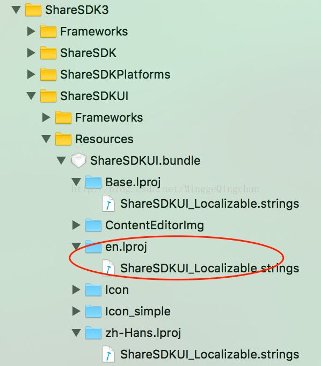Collapse the ShareSDK3 root folder triangle

tap(16, 10)
